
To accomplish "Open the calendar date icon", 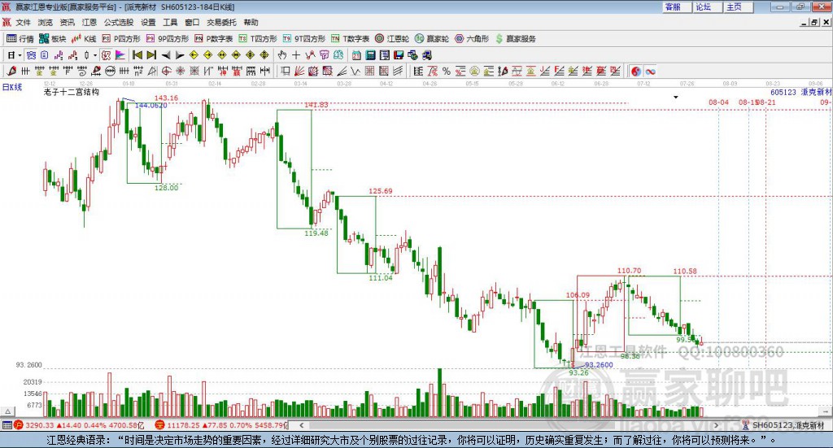I will tap(356, 55).
